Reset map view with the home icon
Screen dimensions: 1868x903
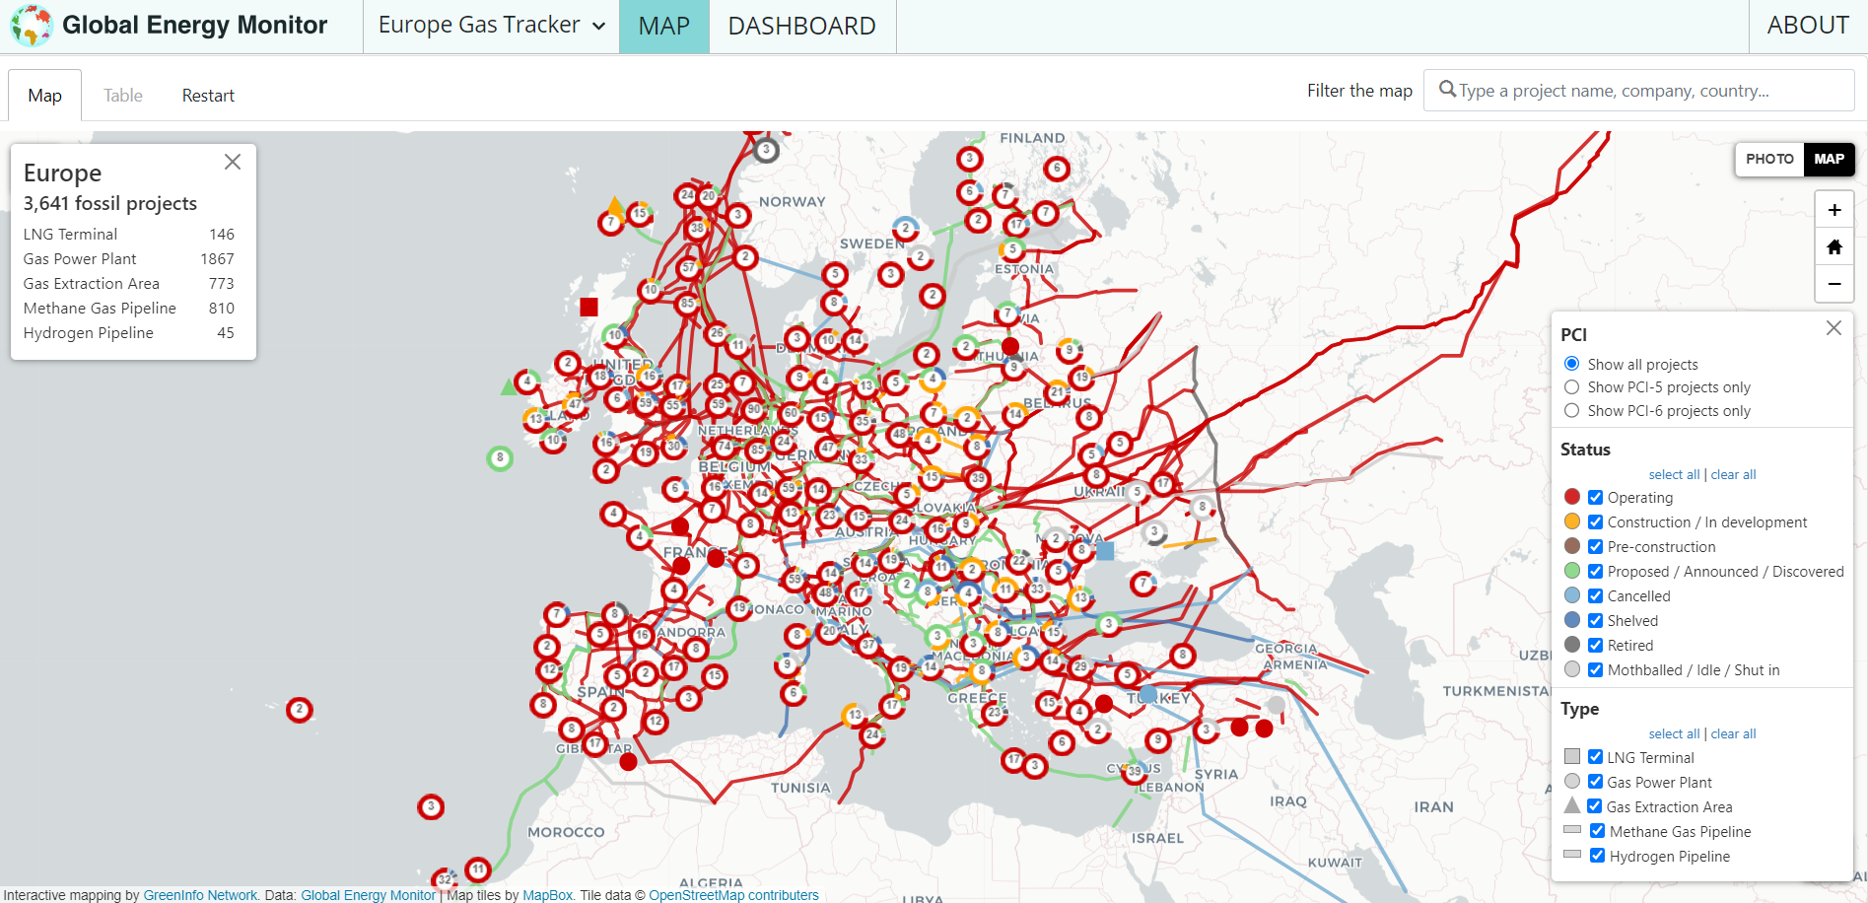pyautogui.click(x=1833, y=247)
